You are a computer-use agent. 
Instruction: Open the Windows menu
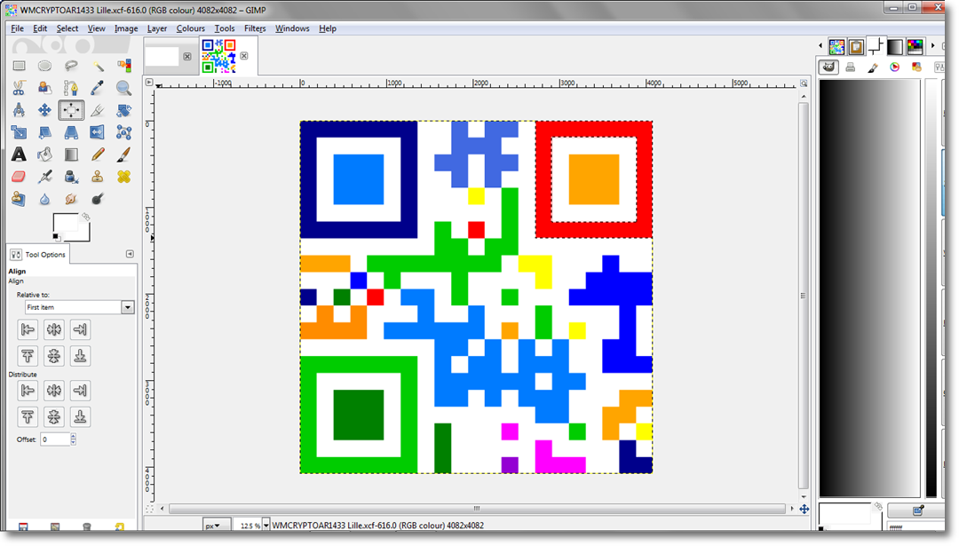click(x=292, y=28)
